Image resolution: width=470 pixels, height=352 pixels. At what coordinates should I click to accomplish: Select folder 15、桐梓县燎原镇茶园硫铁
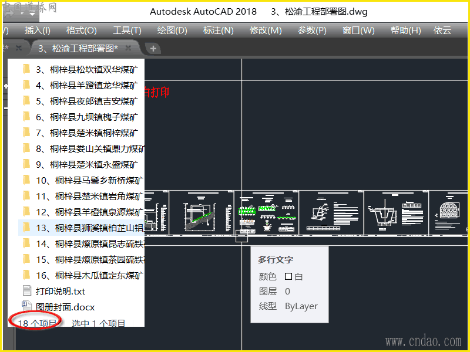pos(81,260)
